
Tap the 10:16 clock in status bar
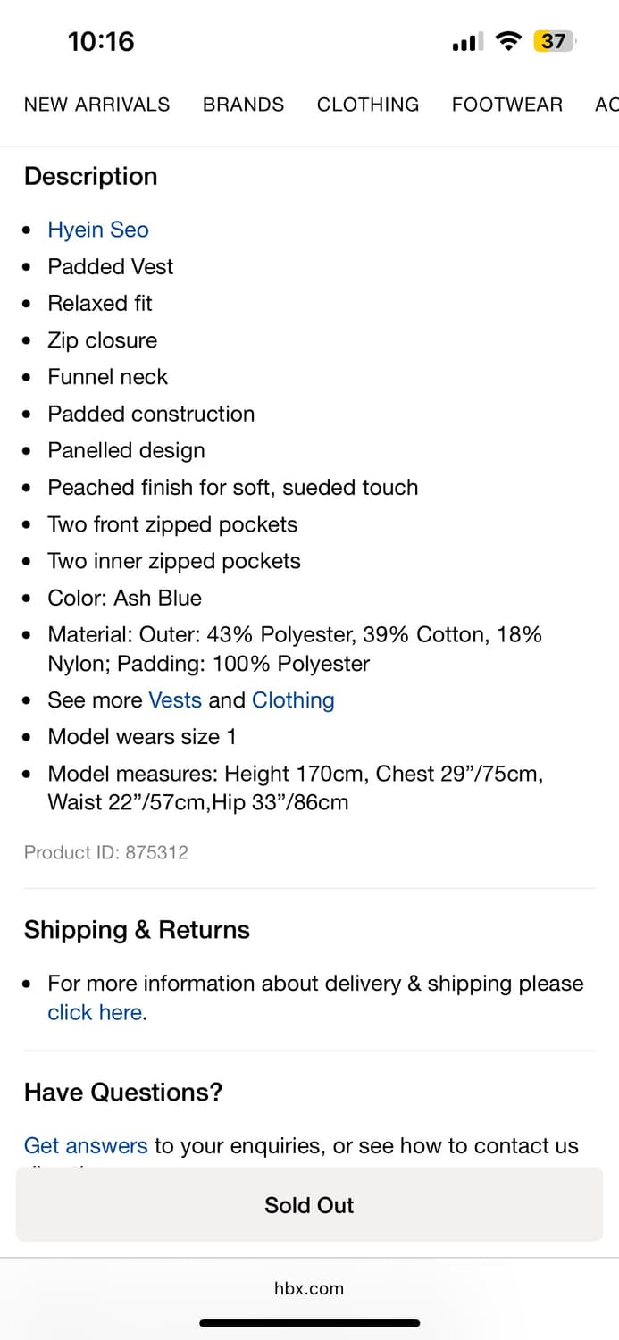(101, 41)
